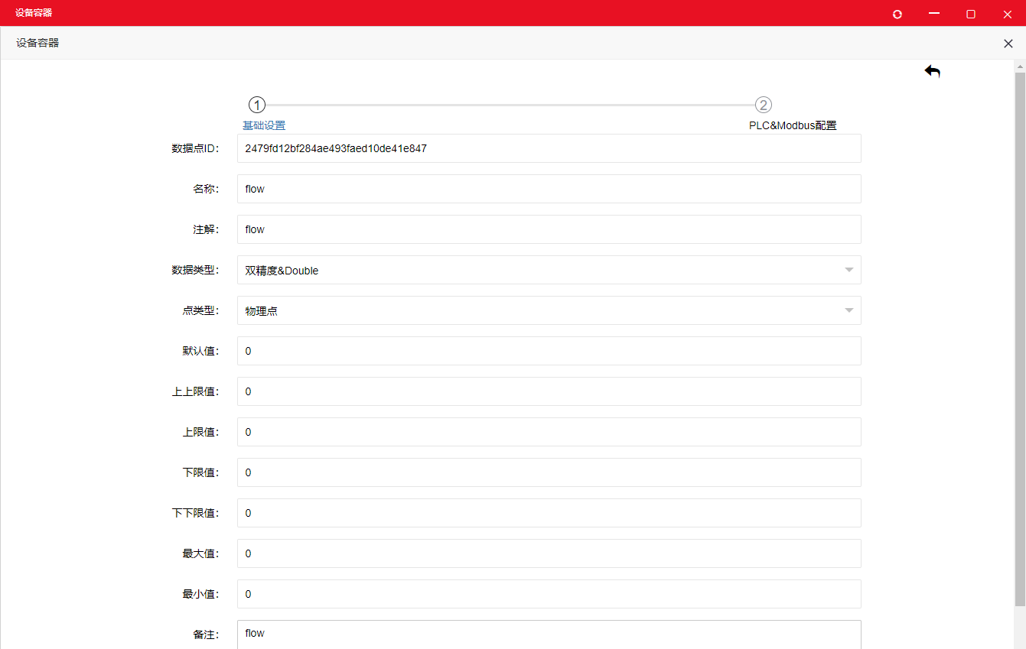Click the 备注 text area
The height and width of the screenshot is (649, 1026).
pos(549,634)
